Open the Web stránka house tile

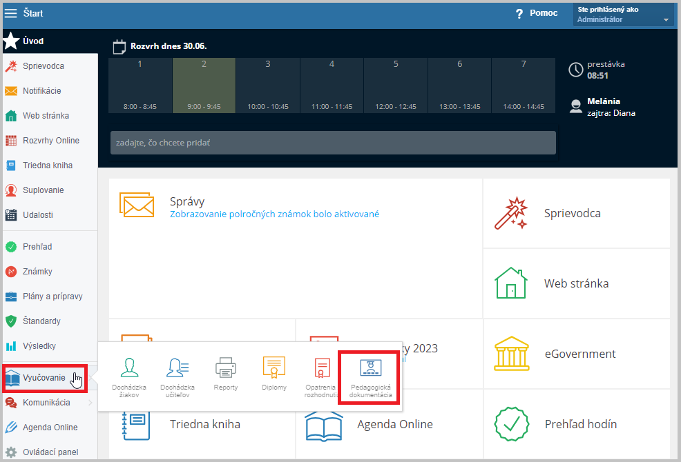coord(576,283)
